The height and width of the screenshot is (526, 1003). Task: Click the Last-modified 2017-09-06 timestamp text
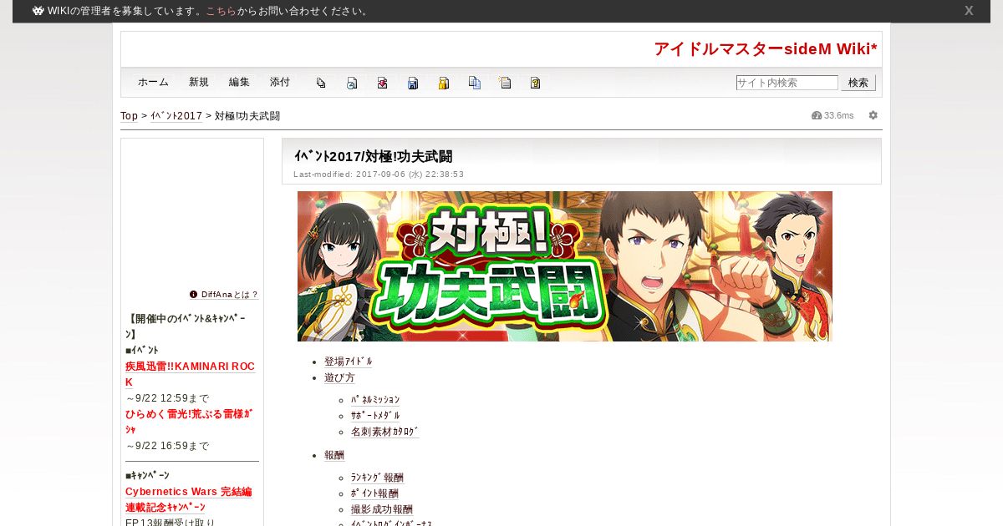coord(379,174)
